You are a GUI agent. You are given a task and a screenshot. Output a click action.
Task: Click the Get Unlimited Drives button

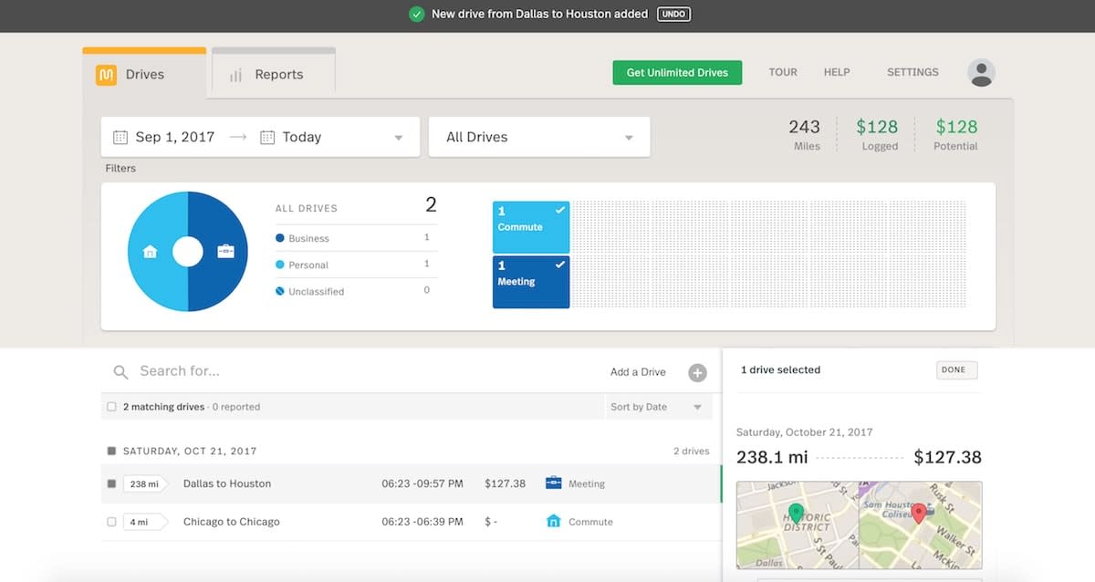(x=677, y=73)
